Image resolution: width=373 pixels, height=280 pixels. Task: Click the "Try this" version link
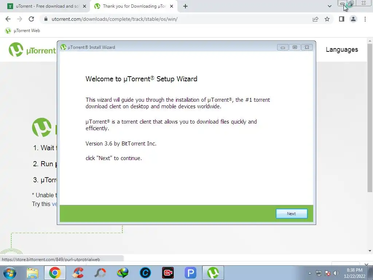click(55, 204)
